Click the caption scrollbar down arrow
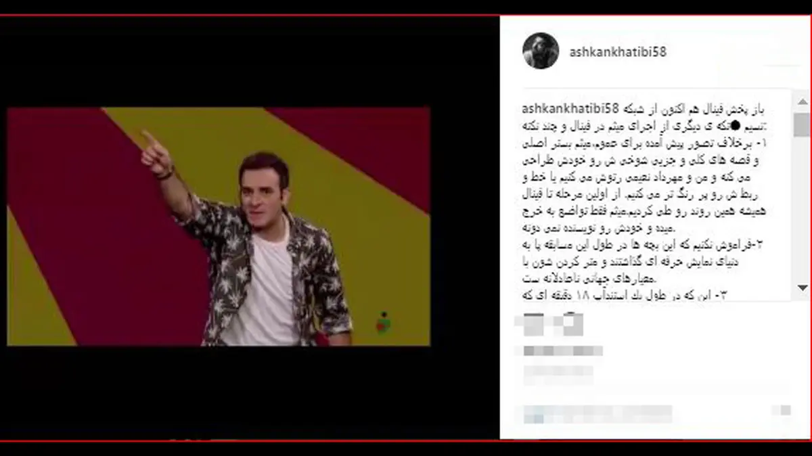Viewport: 812px width, 456px height. pyautogui.click(x=802, y=287)
